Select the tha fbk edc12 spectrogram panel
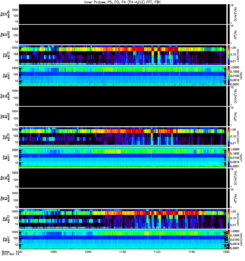 coord(123,55)
